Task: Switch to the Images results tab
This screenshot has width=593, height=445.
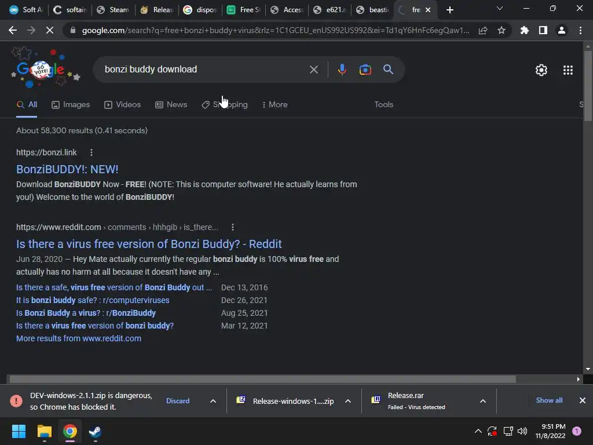Action: click(71, 104)
